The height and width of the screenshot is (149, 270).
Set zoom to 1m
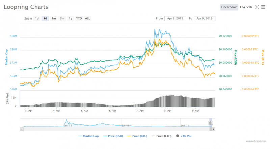tap(54, 18)
